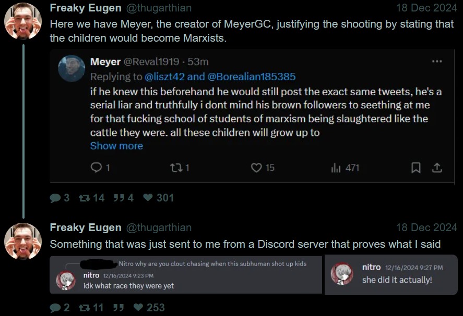Click the reply icon on the first post
This screenshot has width=463, height=316.
[x=55, y=198]
